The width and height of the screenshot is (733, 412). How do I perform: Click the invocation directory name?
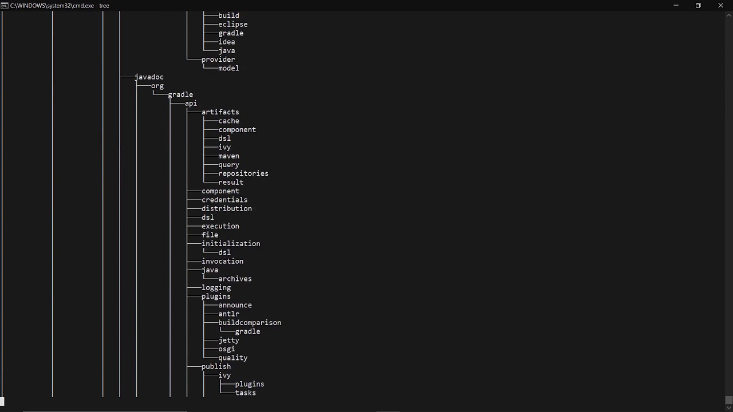click(x=222, y=262)
